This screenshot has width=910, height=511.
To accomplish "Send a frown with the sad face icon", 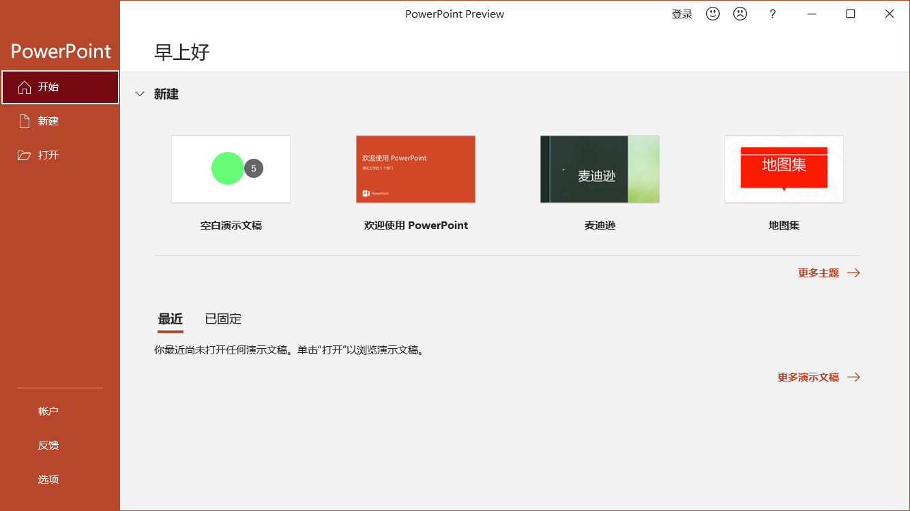I will 740,14.
